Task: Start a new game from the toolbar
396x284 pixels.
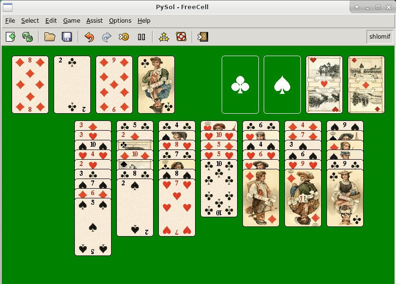Action: point(11,37)
